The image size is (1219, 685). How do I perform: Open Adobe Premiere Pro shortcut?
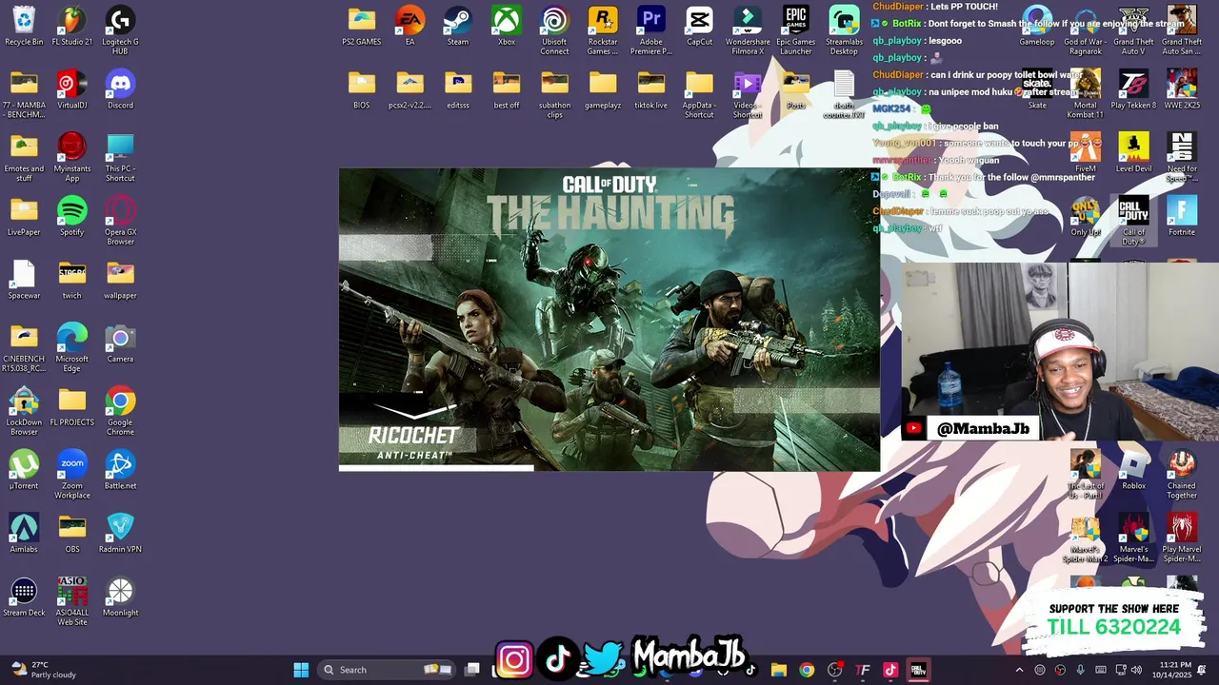point(651,30)
